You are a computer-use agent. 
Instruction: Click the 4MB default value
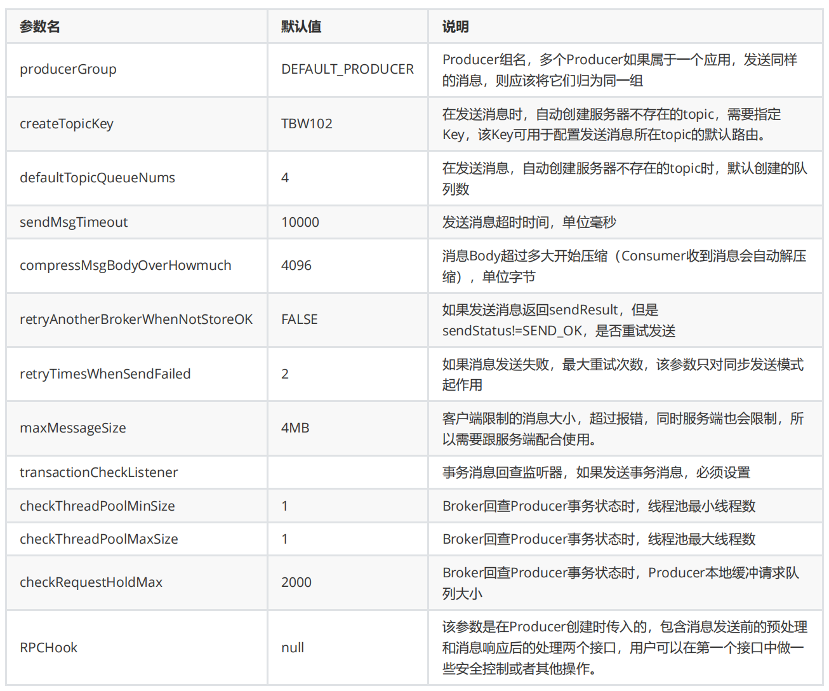point(295,428)
